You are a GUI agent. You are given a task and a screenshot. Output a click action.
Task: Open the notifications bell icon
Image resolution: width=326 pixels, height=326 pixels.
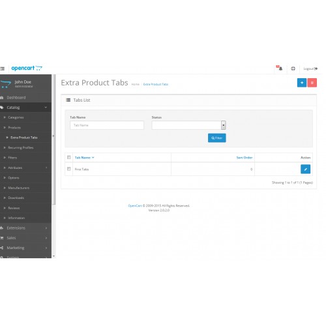280,68
